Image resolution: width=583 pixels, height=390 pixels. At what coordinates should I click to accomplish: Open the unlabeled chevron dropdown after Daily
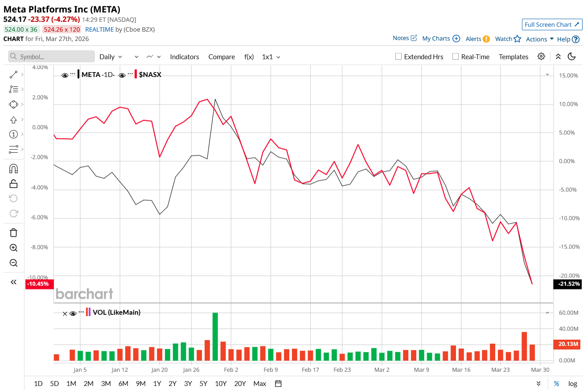click(x=136, y=57)
